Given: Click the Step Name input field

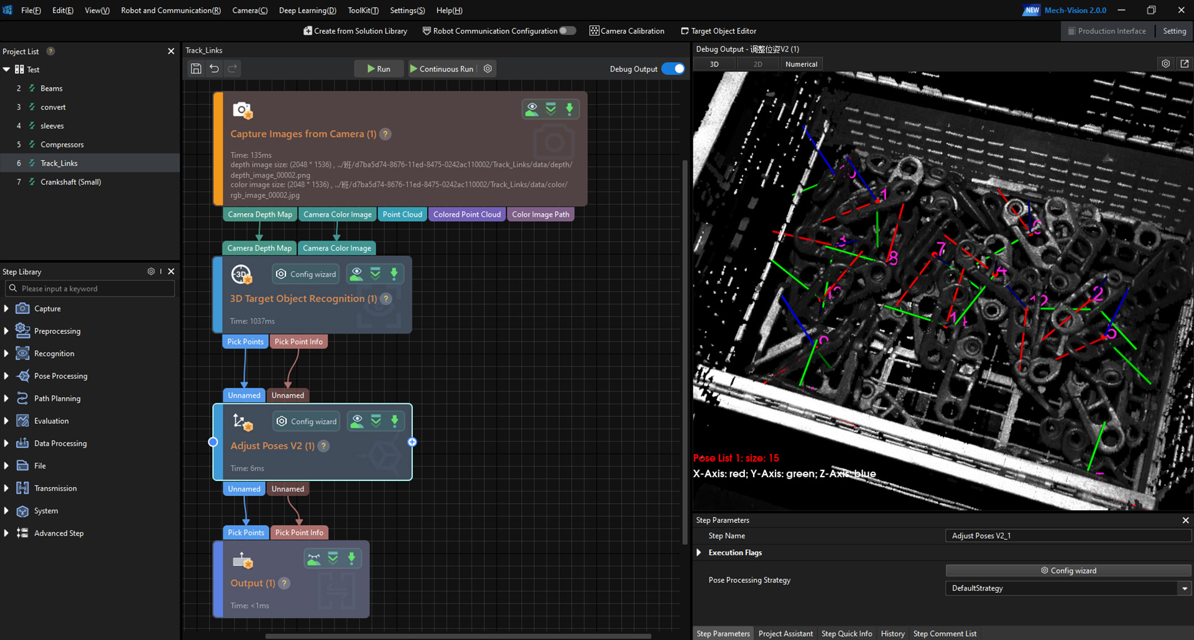Looking at the screenshot, I should click(x=1068, y=536).
